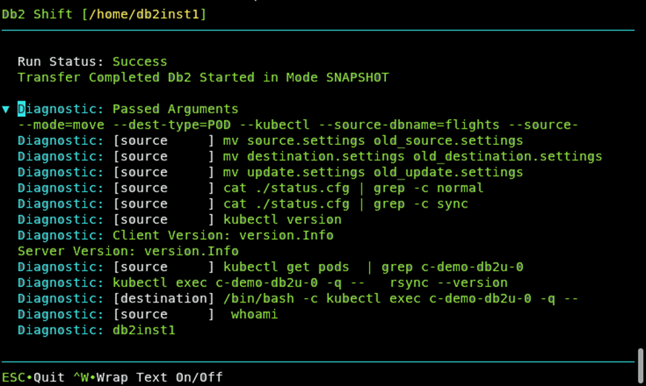Select the Db2 Shift [/home/db2inst1] title
The image size is (646, 386).
[x=104, y=14]
